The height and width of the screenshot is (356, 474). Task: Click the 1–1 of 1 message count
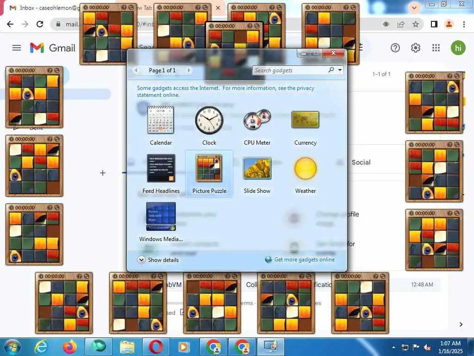tap(381, 74)
